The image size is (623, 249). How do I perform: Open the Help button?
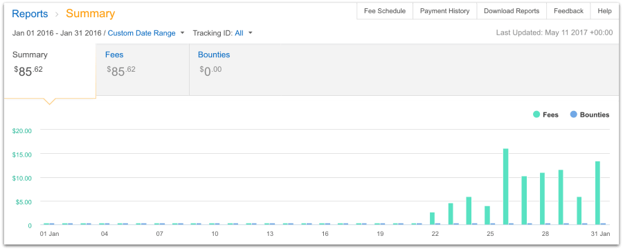(604, 11)
